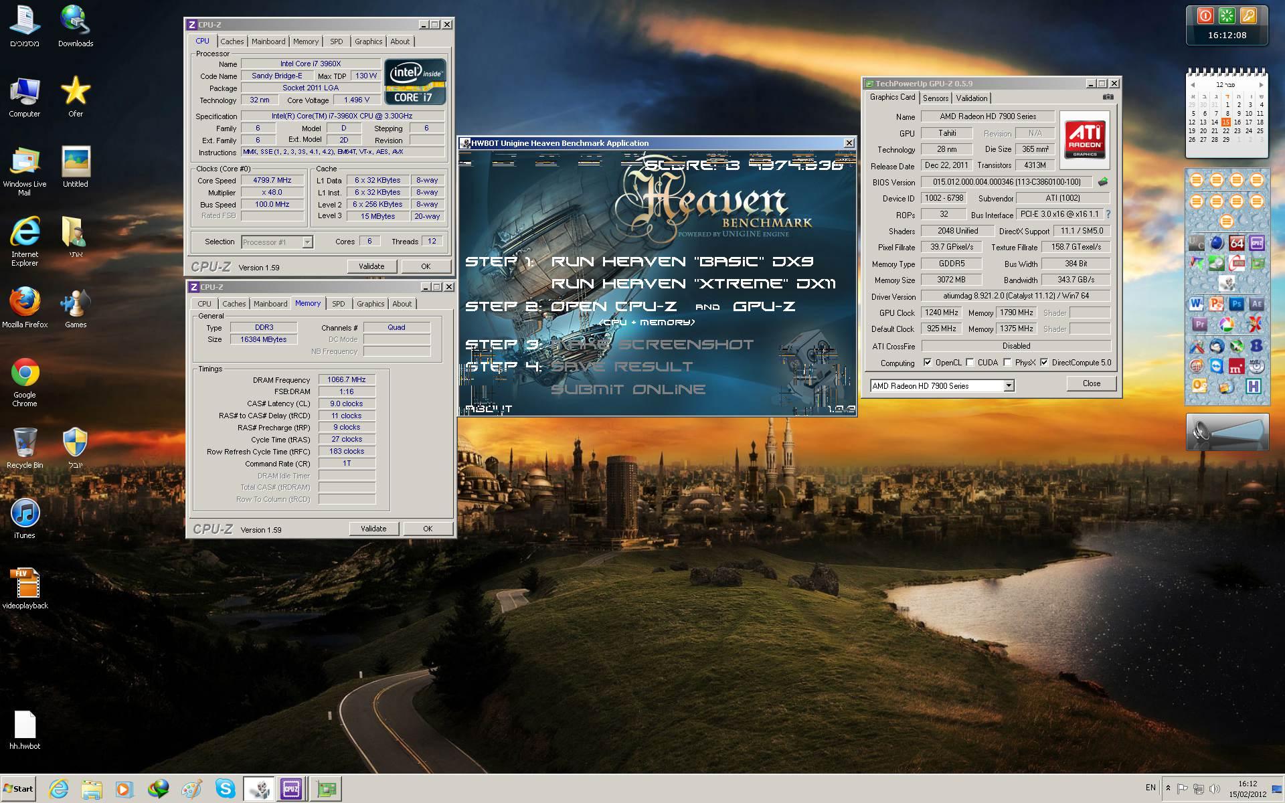Viewport: 1285px width, 803px height.
Task: Switch to Validation tab in GPU-Z
Action: (971, 98)
